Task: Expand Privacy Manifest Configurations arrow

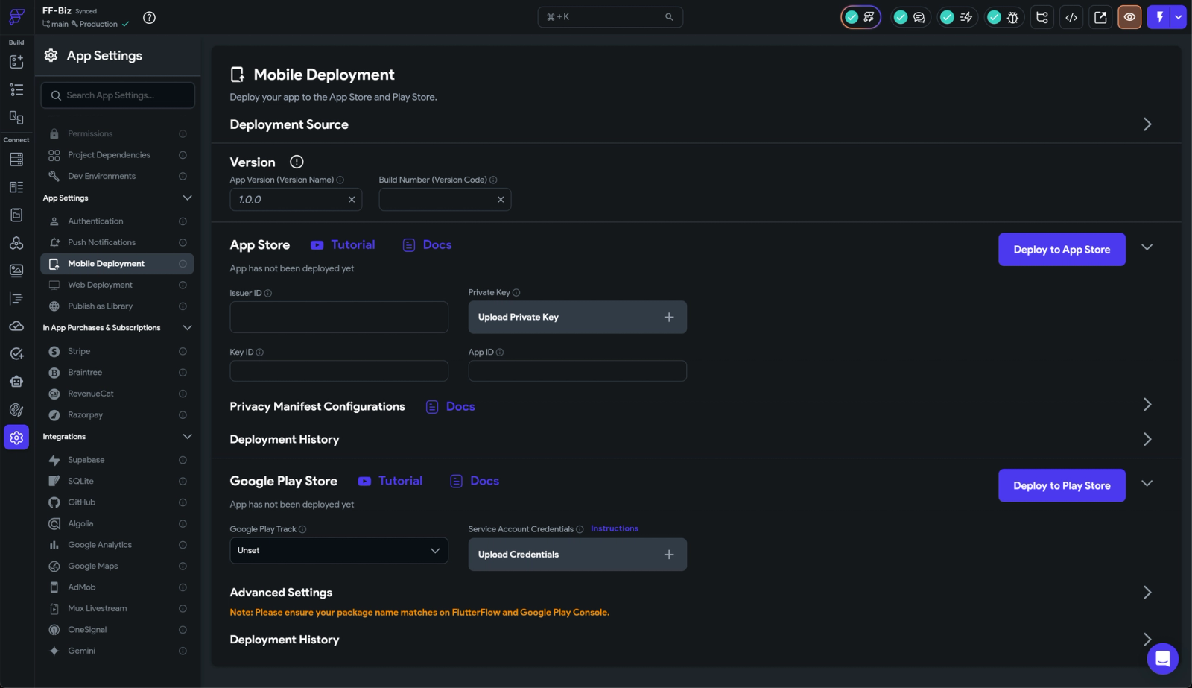Action: (1147, 404)
